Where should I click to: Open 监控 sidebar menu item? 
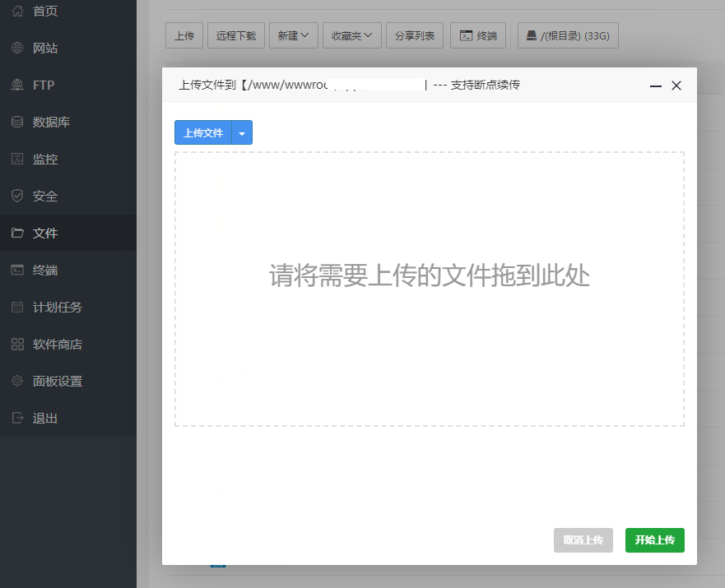[x=45, y=159]
